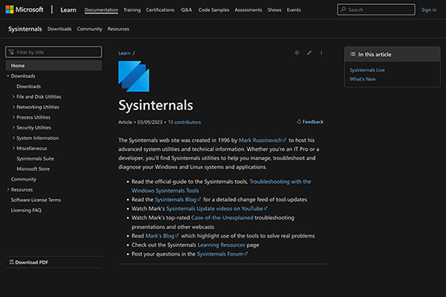
Task: Open the Learn home link in header
Action: tap(68, 10)
